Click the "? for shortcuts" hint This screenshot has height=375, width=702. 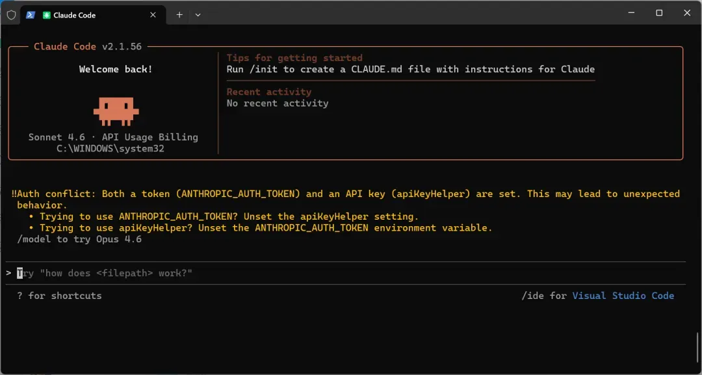(x=59, y=296)
